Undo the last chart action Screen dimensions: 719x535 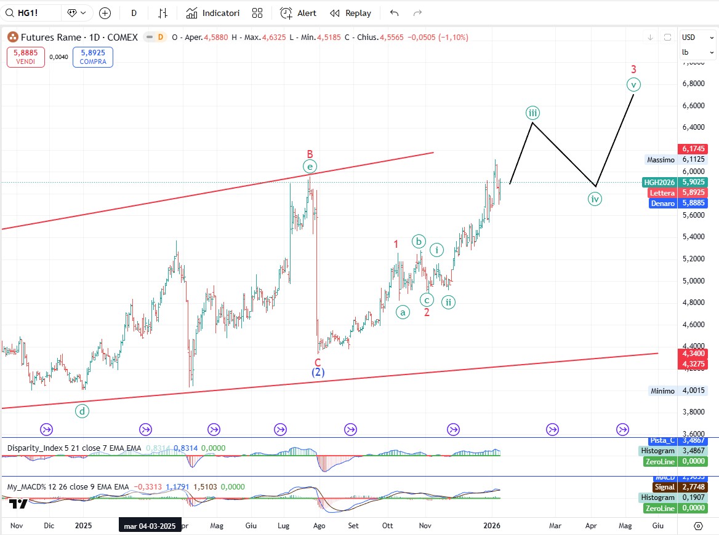pyautogui.click(x=395, y=13)
